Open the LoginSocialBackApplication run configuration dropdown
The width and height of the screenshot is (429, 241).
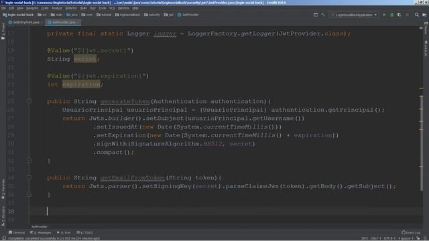point(354,15)
